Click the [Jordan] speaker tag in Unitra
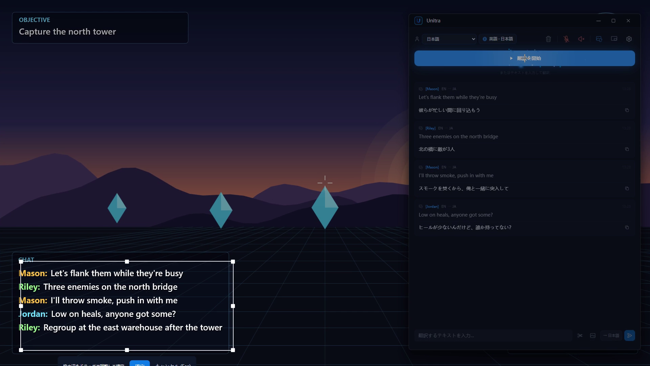650x366 pixels. point(432,206)
